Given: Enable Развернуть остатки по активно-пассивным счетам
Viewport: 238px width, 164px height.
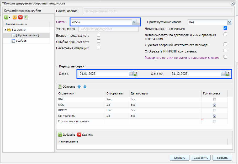Looking at the screenshot, I should (x=225, y=57).
